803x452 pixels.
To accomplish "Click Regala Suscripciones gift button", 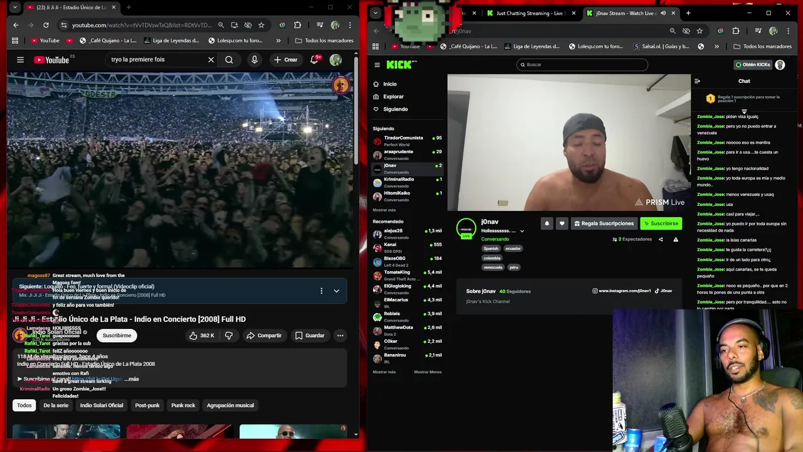I will [x=604, y=223].
